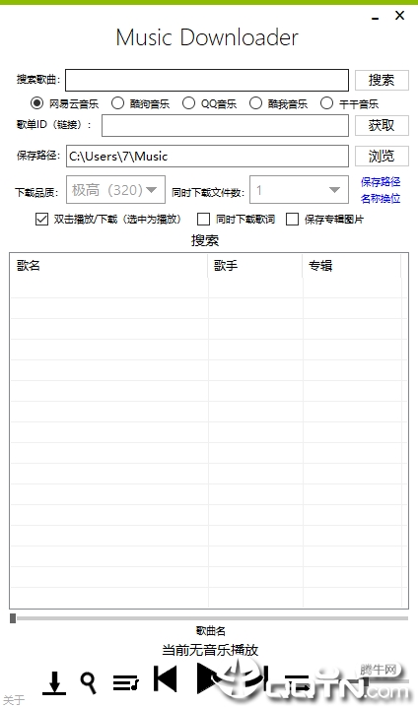Expand the 同时下载文件数 dropdown
Image resolution: width=418 pixels, height=707 pixels.
(299, 190)
